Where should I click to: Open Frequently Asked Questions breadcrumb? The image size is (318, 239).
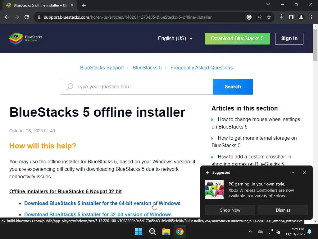click(201, 68)
